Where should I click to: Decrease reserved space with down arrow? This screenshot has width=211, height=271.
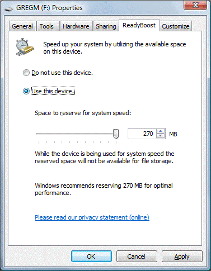click(161, 136)
